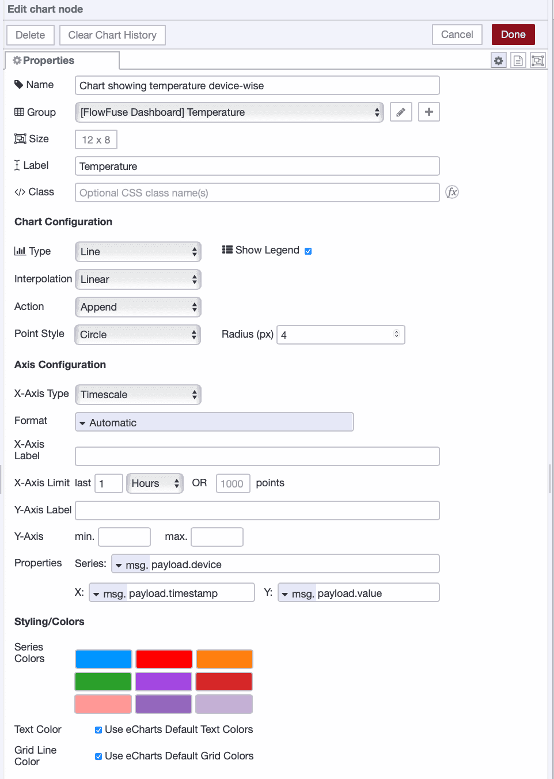Image resolution: width=554 pixels, height=779 pixels.
Task: Switch to node appearance settings icon
Action: 537,60
